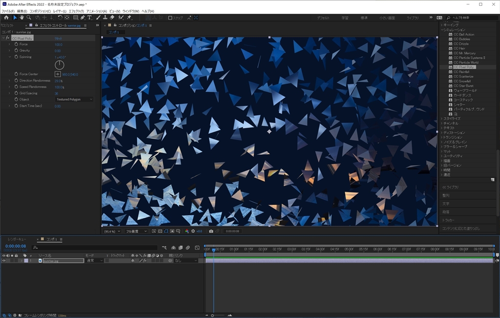This screenshot has width=500, height=318.
Task: Select the Pen tool
Action: click(x=82, y=18)
